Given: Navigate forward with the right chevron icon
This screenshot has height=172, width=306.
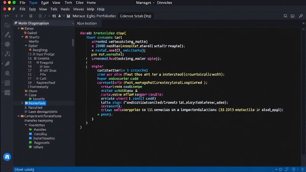Looking at the screenshot, I should [22, 16].
